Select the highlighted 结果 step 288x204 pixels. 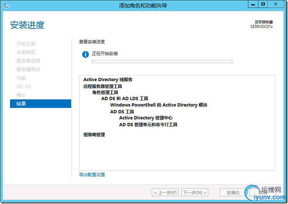(40, 103)
